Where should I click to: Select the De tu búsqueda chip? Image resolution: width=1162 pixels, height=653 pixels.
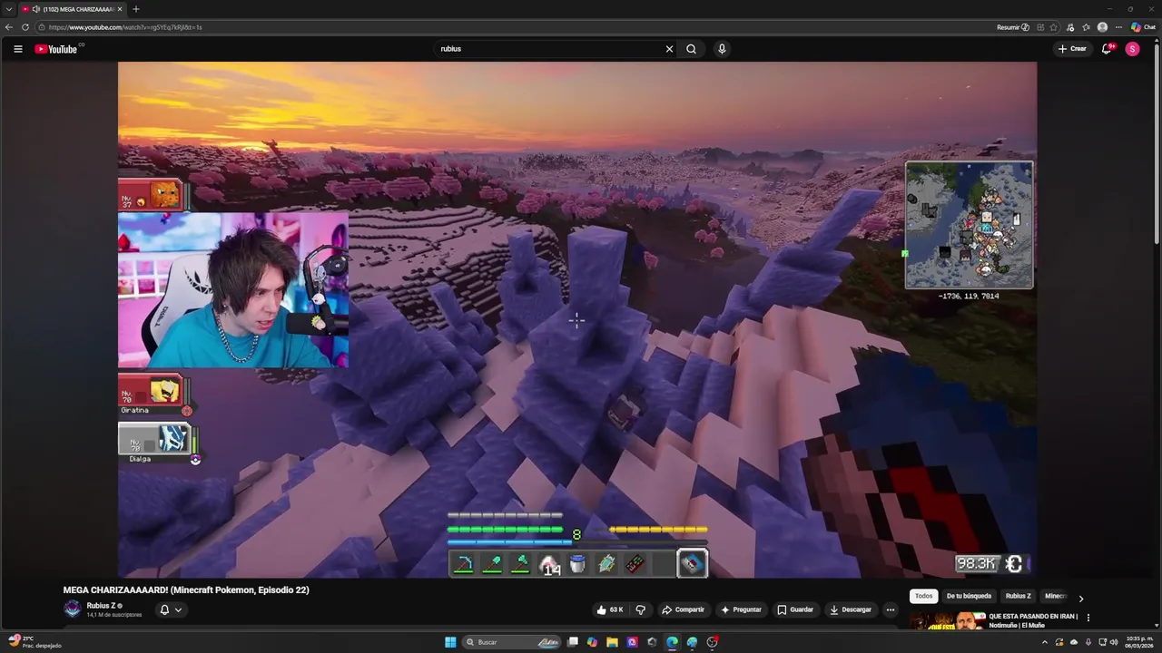click(969, 596)
